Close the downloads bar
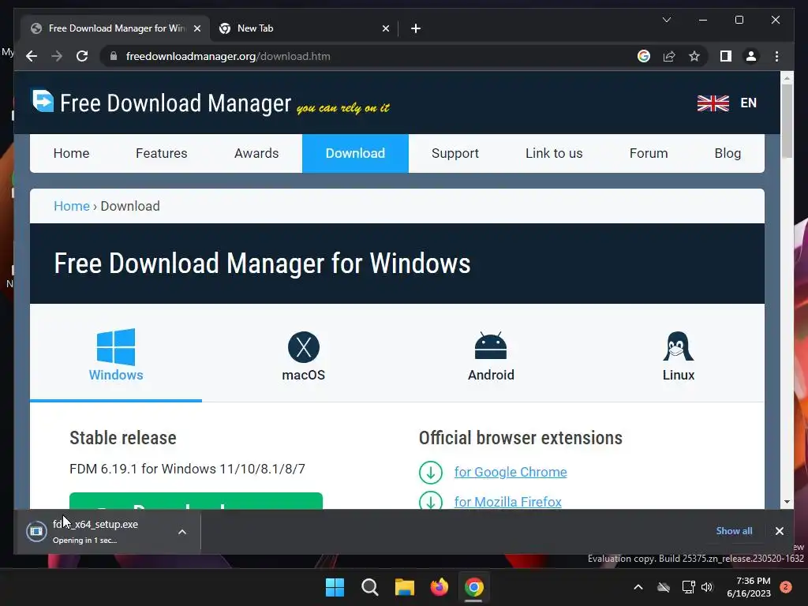808x606 pixels. point(779,531)
